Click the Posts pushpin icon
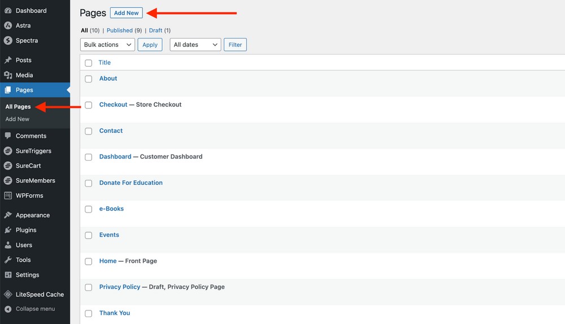 point(8,60)
